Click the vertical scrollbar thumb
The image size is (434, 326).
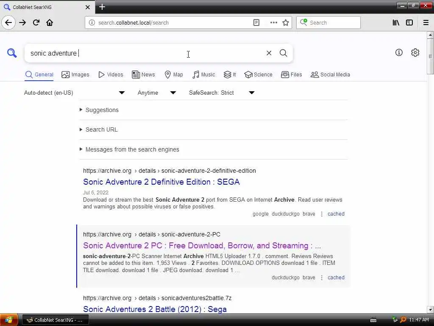click(x=430, y=56)
